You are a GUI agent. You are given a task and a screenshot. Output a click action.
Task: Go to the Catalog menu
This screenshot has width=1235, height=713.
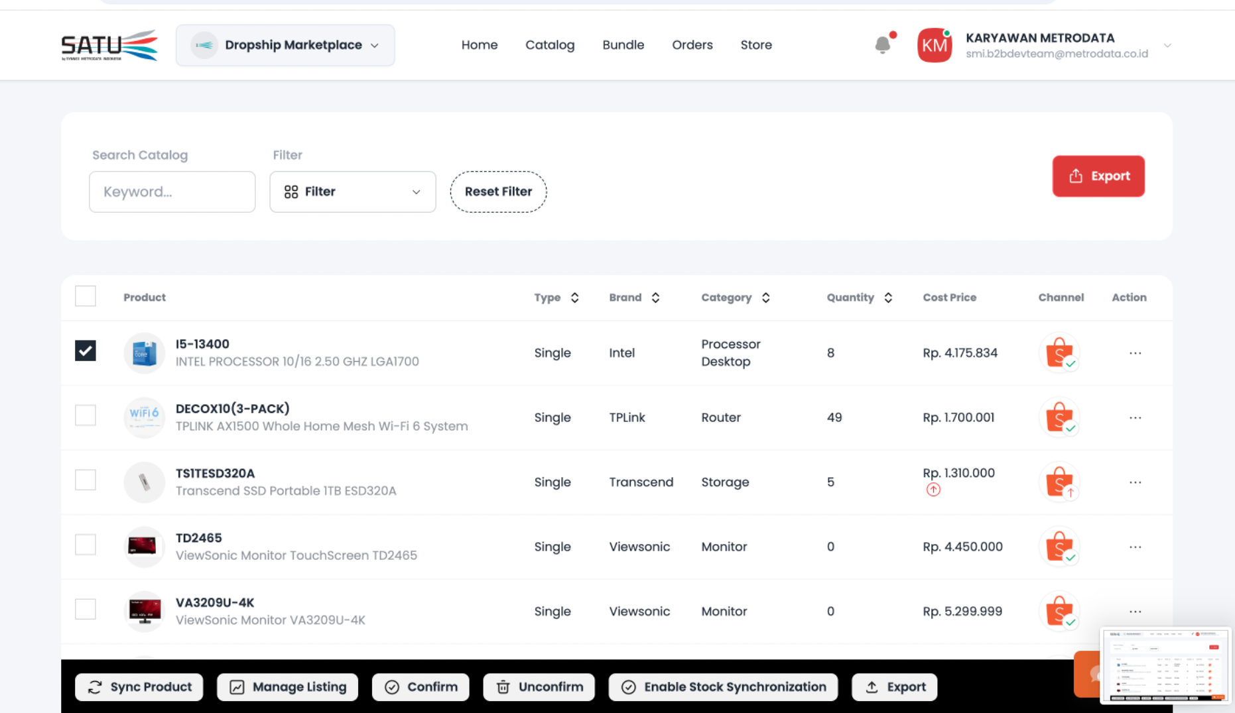point(550,45)
